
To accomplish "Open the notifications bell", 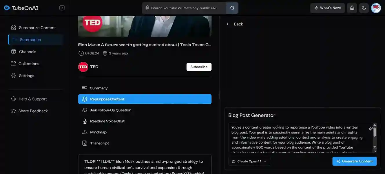I will (x=352, y=8).
